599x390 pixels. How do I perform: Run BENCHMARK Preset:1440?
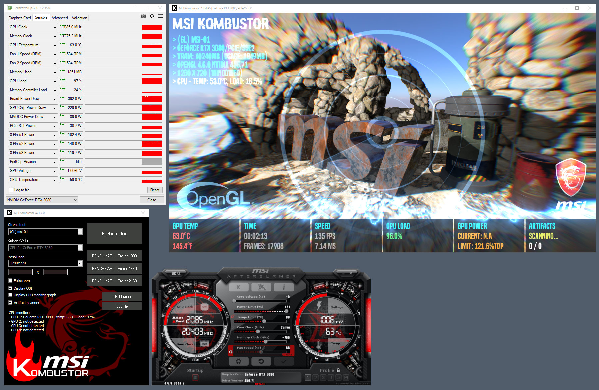click(x=114, y=269)
